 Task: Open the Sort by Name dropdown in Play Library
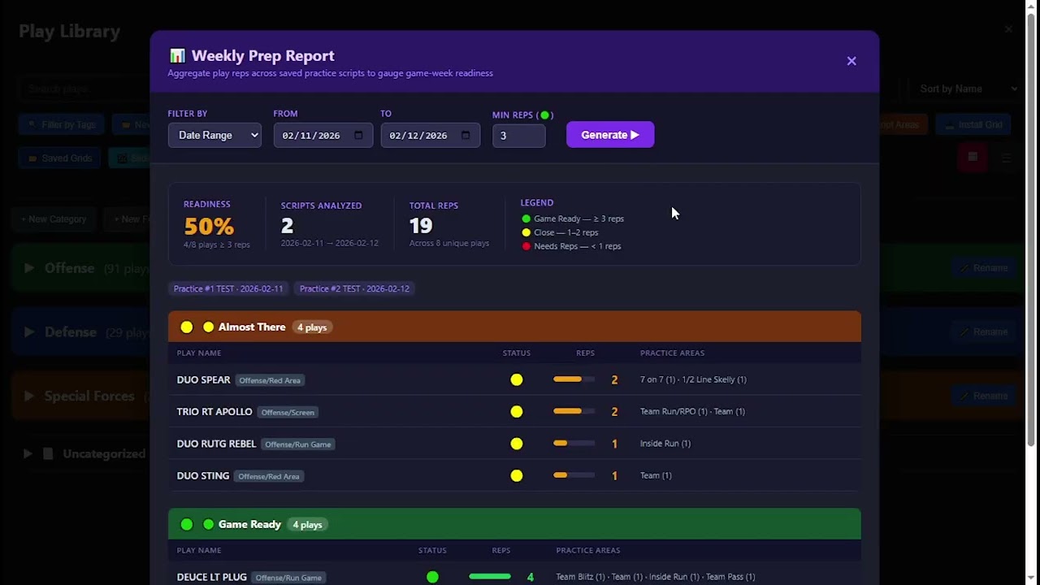967,89
